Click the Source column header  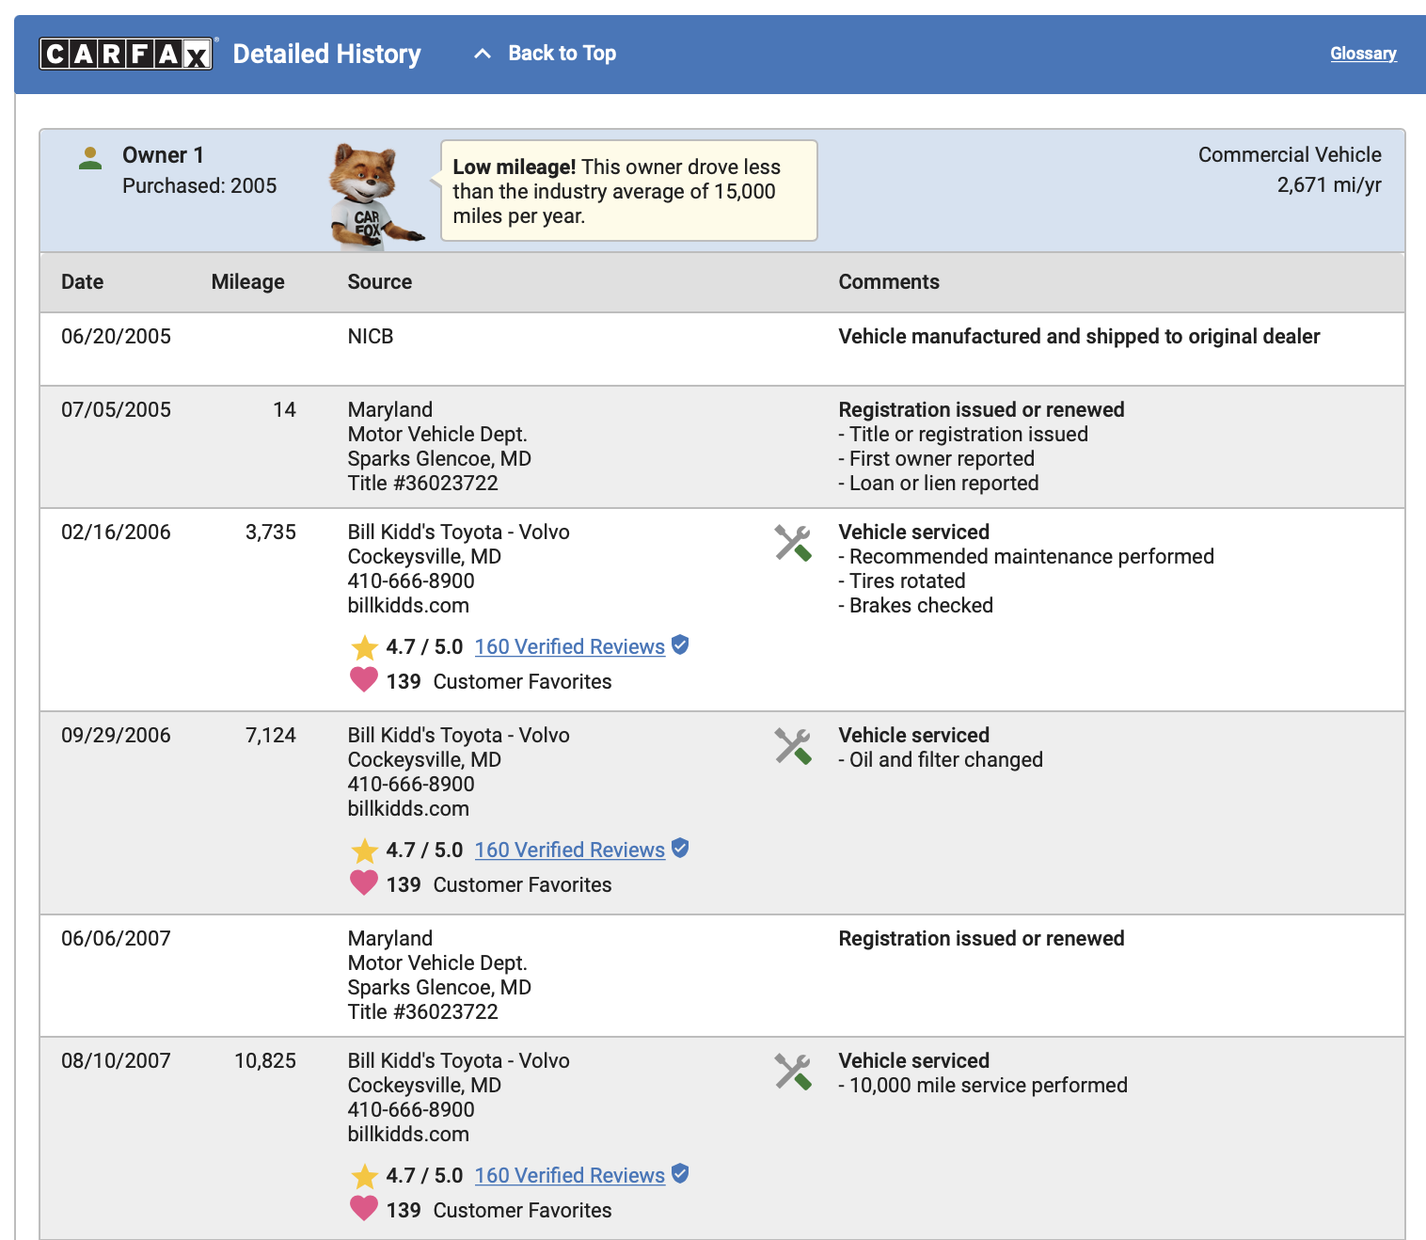380,282
